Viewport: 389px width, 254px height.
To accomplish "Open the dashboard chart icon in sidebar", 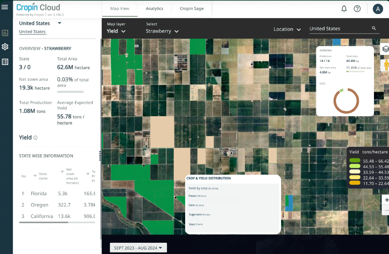I will pyautogui.click(x=5, y=33).
